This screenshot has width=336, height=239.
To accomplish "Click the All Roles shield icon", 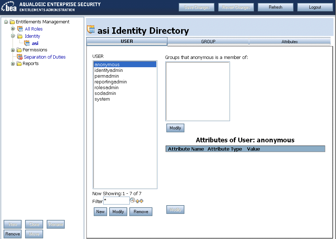I will coord(20,29).
